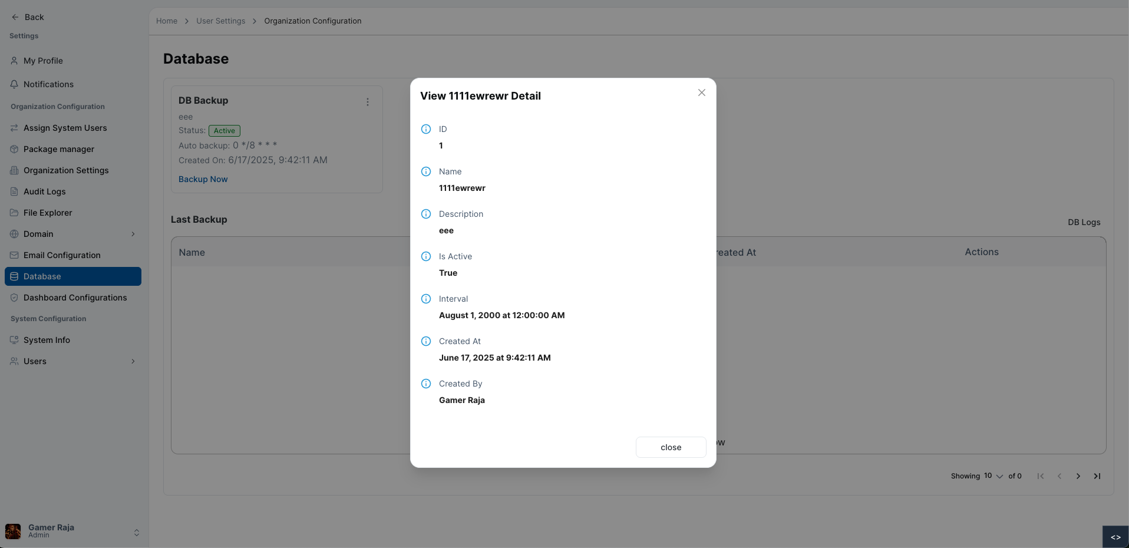Screen dimensions: 1129x548
Task: Click the Package manager icon
Action: click(14, 149)
